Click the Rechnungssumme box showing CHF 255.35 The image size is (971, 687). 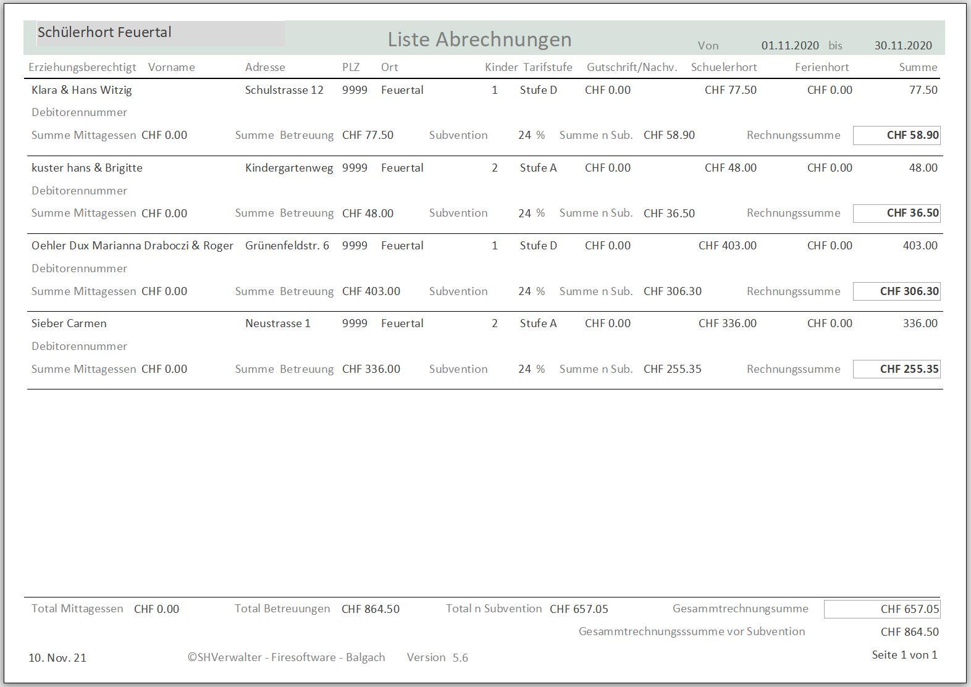pos(896,369)
